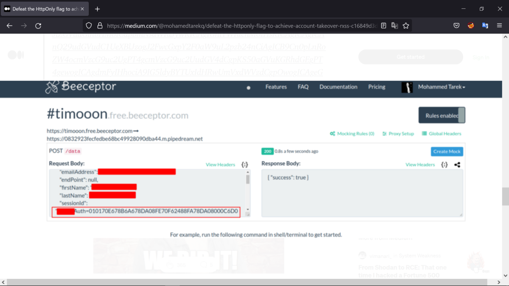Click the Medium Get started button
The width and height of the screenshot is (509, 286).
coord(410,57)
